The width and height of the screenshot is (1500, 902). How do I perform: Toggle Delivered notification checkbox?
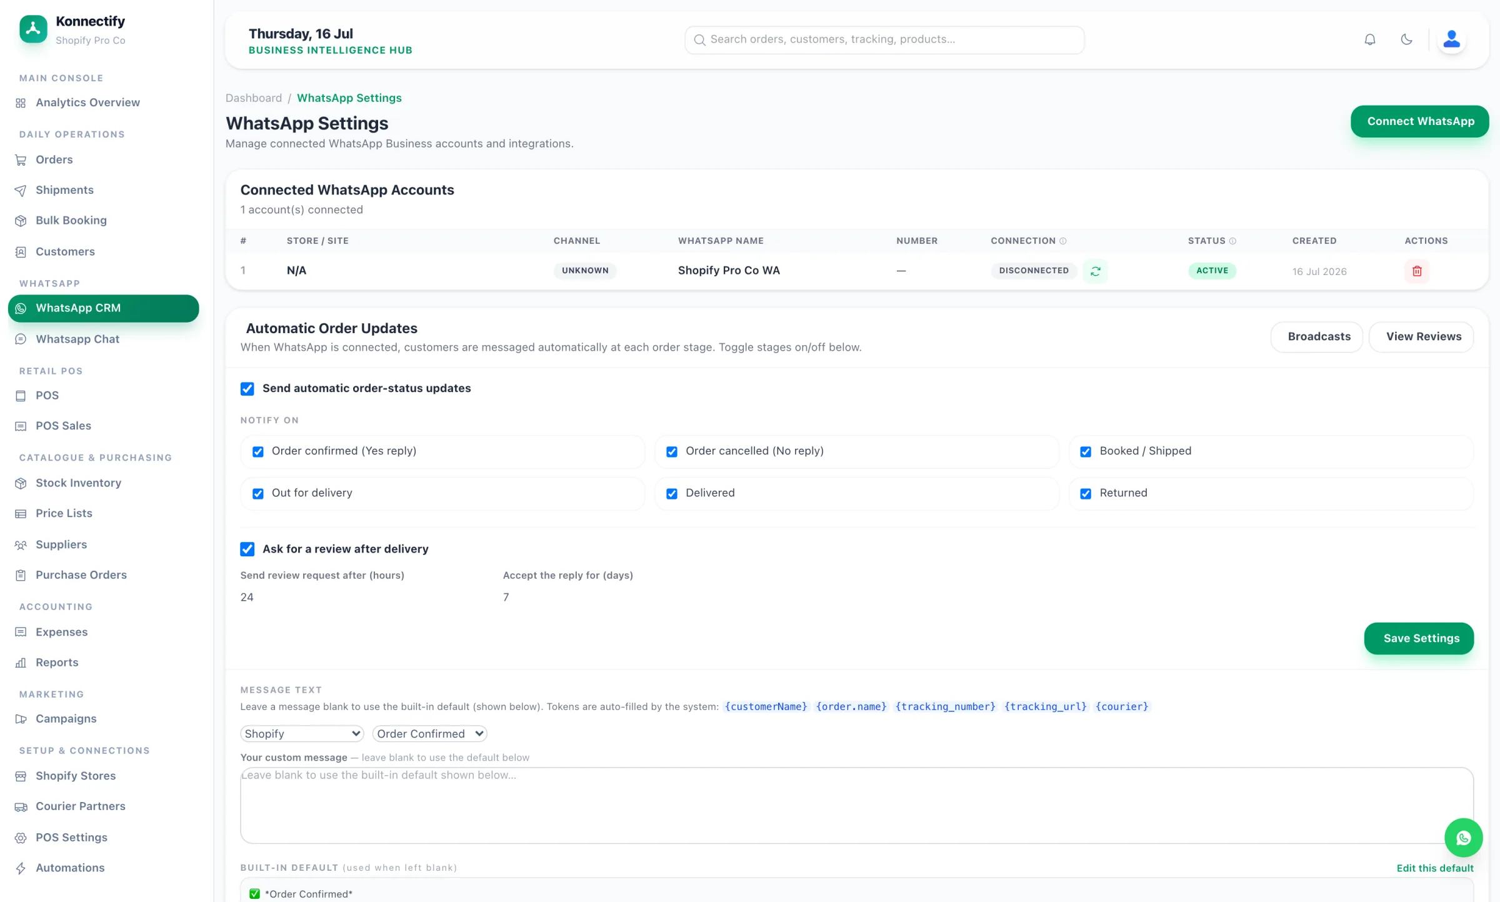(672, 494)
